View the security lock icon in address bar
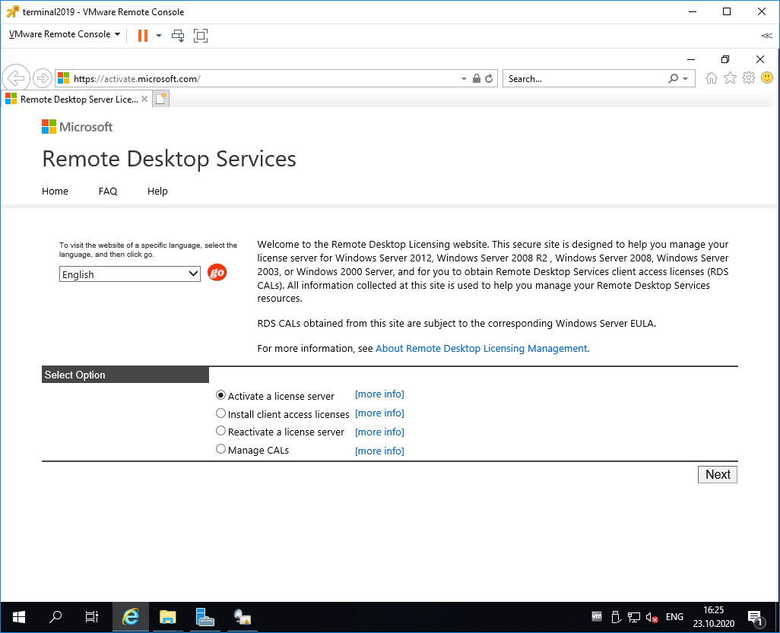Screen dimensions: 780x633 [x=477, y=78]
